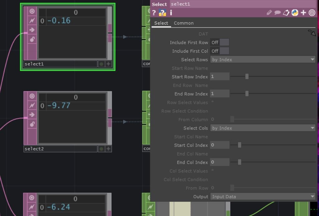The height and width of the screenshot is (216, 319).
Task: Switch to the Common parameter tab
Action: (x=183, y=23)
